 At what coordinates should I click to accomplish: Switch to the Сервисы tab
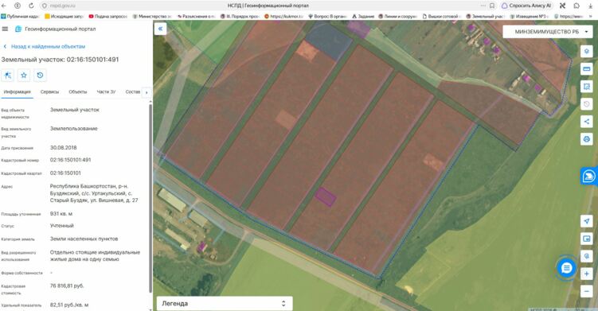(x=49, y=91)
